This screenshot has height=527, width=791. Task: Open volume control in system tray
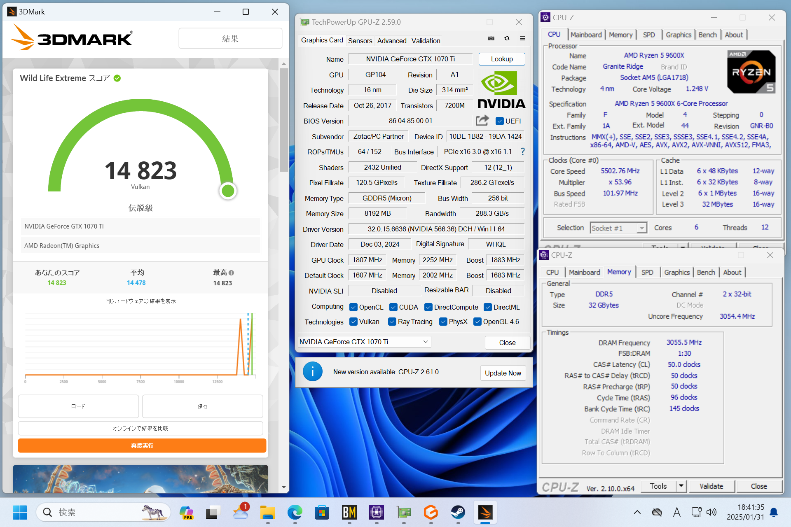point(711,512)
